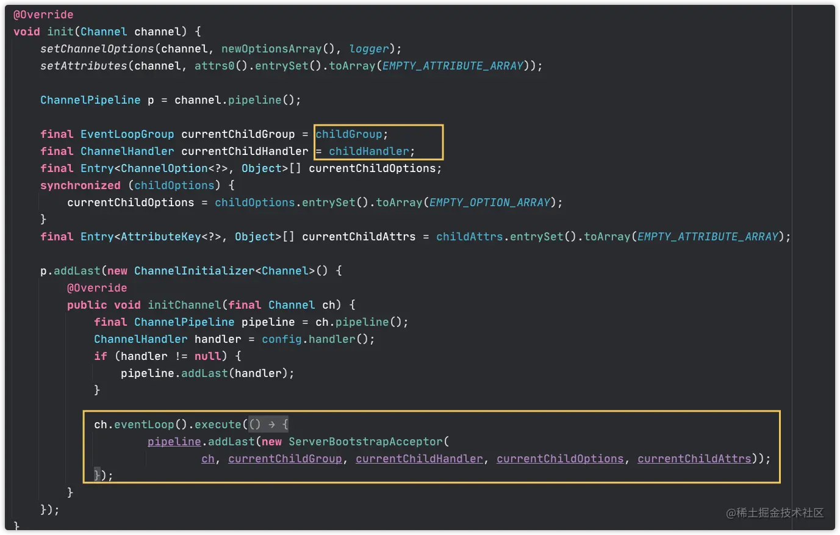Click the 'eventLoop()' method call
This screenshot has width=840, height=535.
click(x=151, y=425)
